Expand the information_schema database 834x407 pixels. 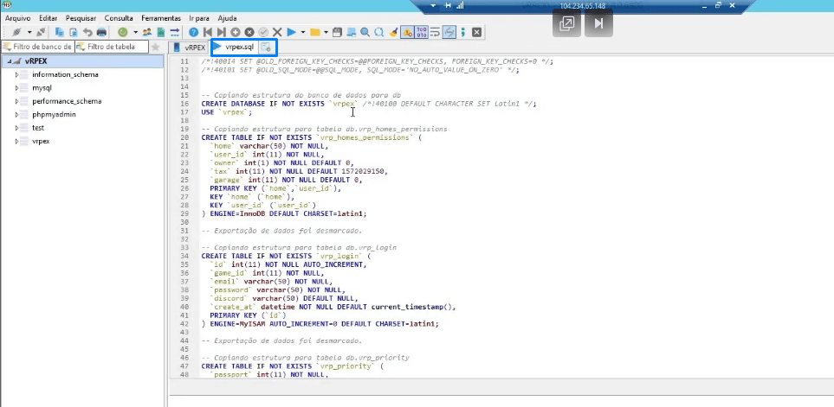coord(16,75)
